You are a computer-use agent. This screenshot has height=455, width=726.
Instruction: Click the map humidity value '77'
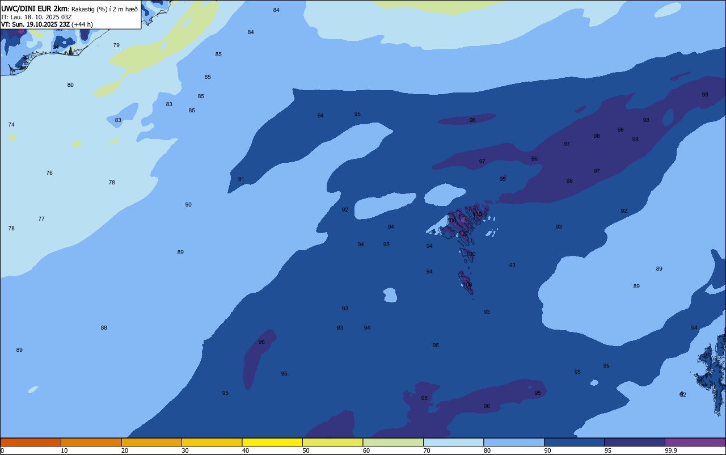coord(41,218)
